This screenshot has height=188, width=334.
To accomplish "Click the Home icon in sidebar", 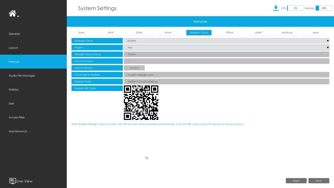I will coord(13,13).
